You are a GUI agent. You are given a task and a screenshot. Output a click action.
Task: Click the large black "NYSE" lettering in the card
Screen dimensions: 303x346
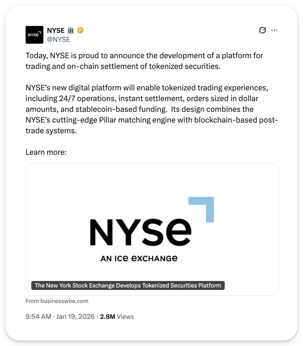coord(140,232)
